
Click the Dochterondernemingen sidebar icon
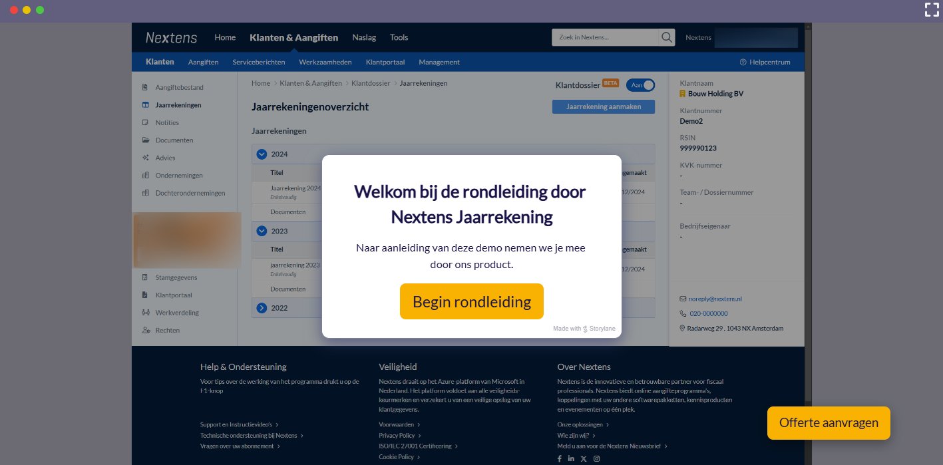tap(145, 193)
